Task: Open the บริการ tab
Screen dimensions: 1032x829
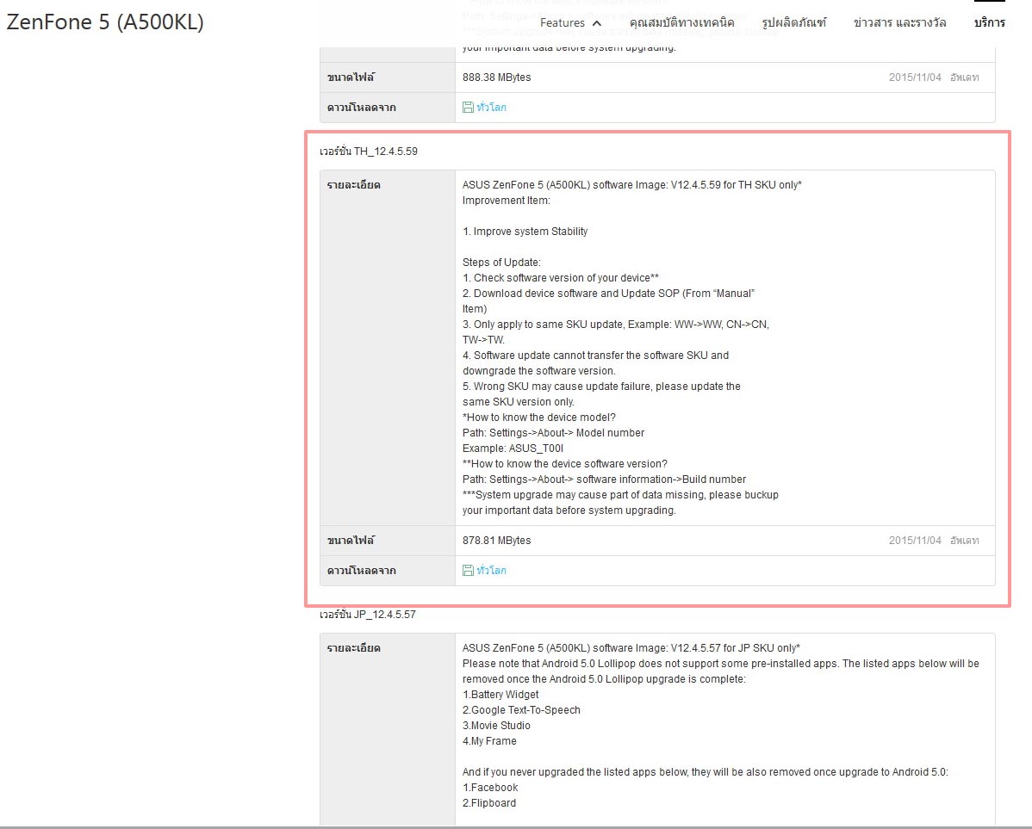Action: [x=989, y=22]
